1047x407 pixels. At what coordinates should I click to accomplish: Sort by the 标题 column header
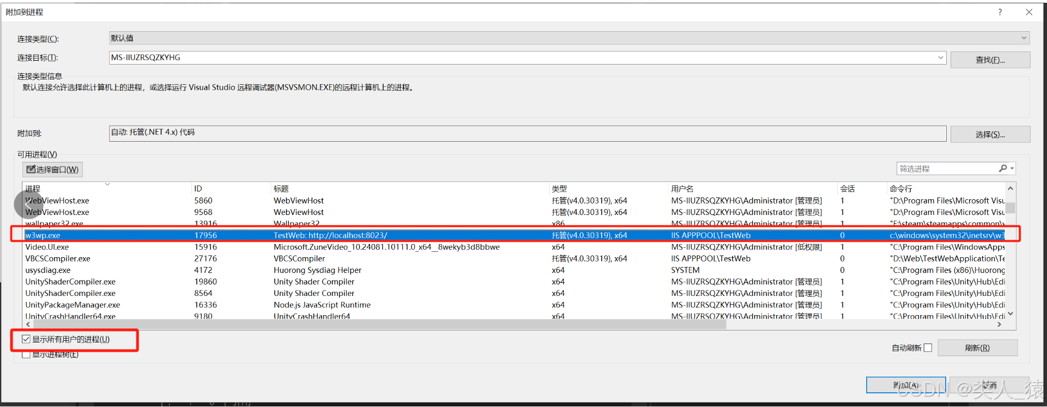pyautogui.click(x=409, y=188)
